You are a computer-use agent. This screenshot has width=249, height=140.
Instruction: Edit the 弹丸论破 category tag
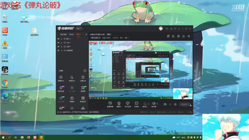96,38
